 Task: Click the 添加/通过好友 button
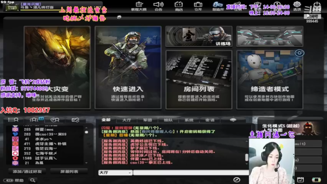27,171
